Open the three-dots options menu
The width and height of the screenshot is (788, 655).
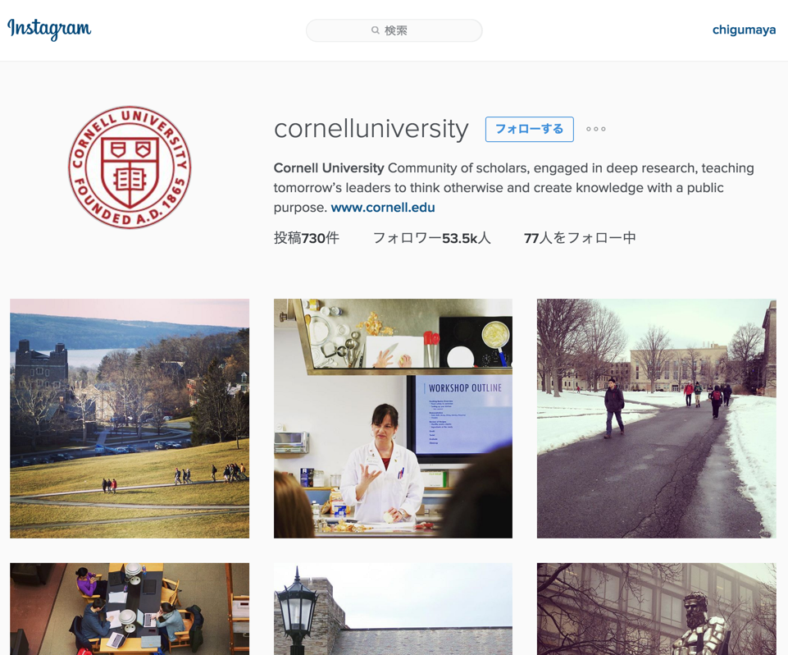[x=595, y=130]
